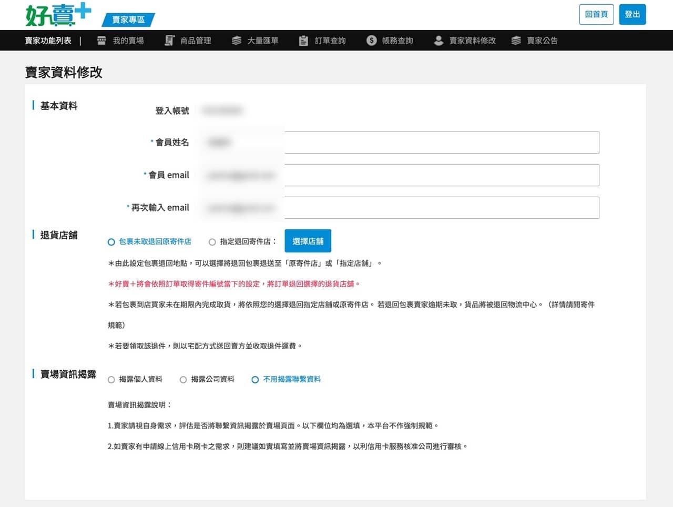This screenshot has height=507, width=673.
Task: Click the 回首頁 button
Action: (x=596, y=14)
